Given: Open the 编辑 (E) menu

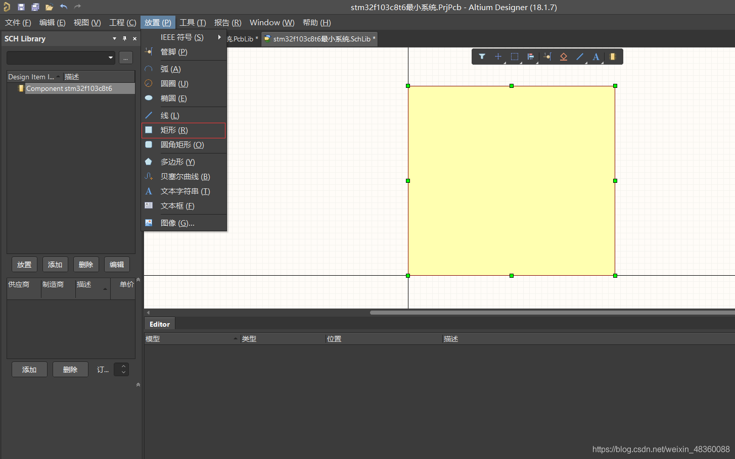Looking at the screenshot, I should [53, 23].
